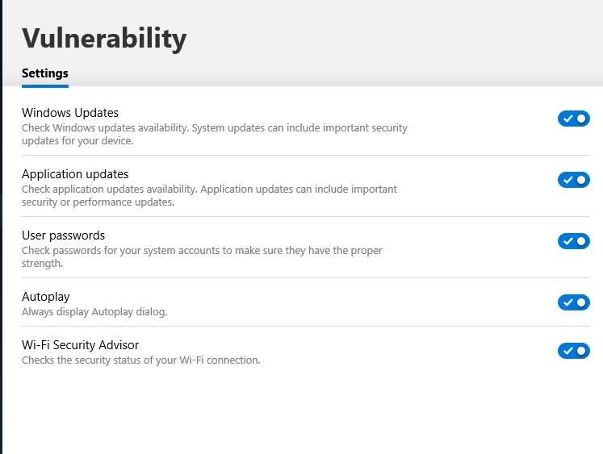This screenshot has width=603, height=454.
Task: Click the User passwords setting title
Action: (63, 235)
